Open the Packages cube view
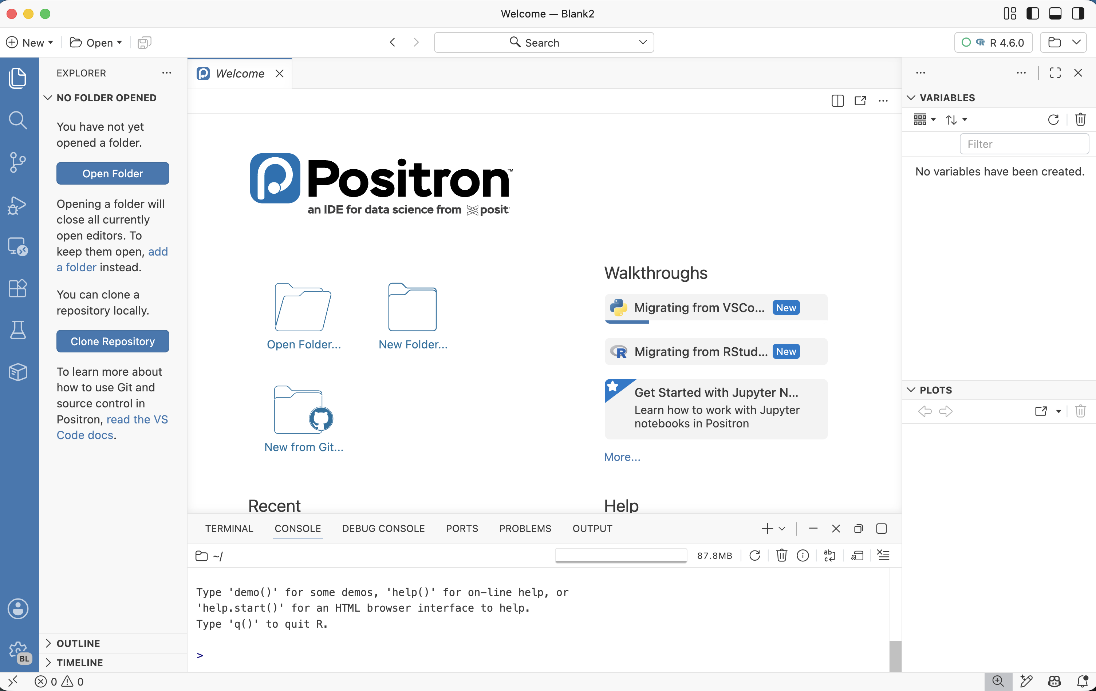Screen dimensions: 1096x691 pos(18,372)
